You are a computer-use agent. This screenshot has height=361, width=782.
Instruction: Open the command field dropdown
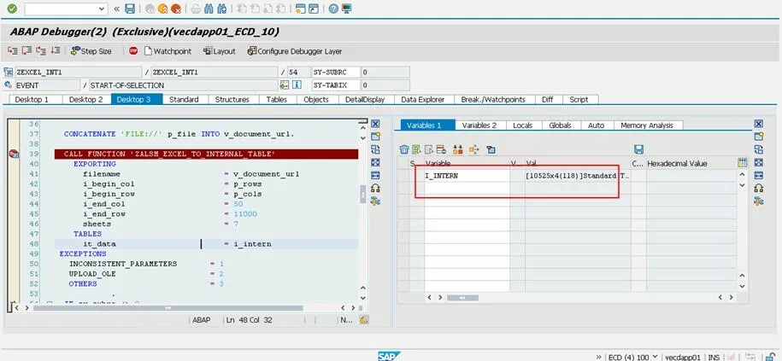[x=103, y=9]
